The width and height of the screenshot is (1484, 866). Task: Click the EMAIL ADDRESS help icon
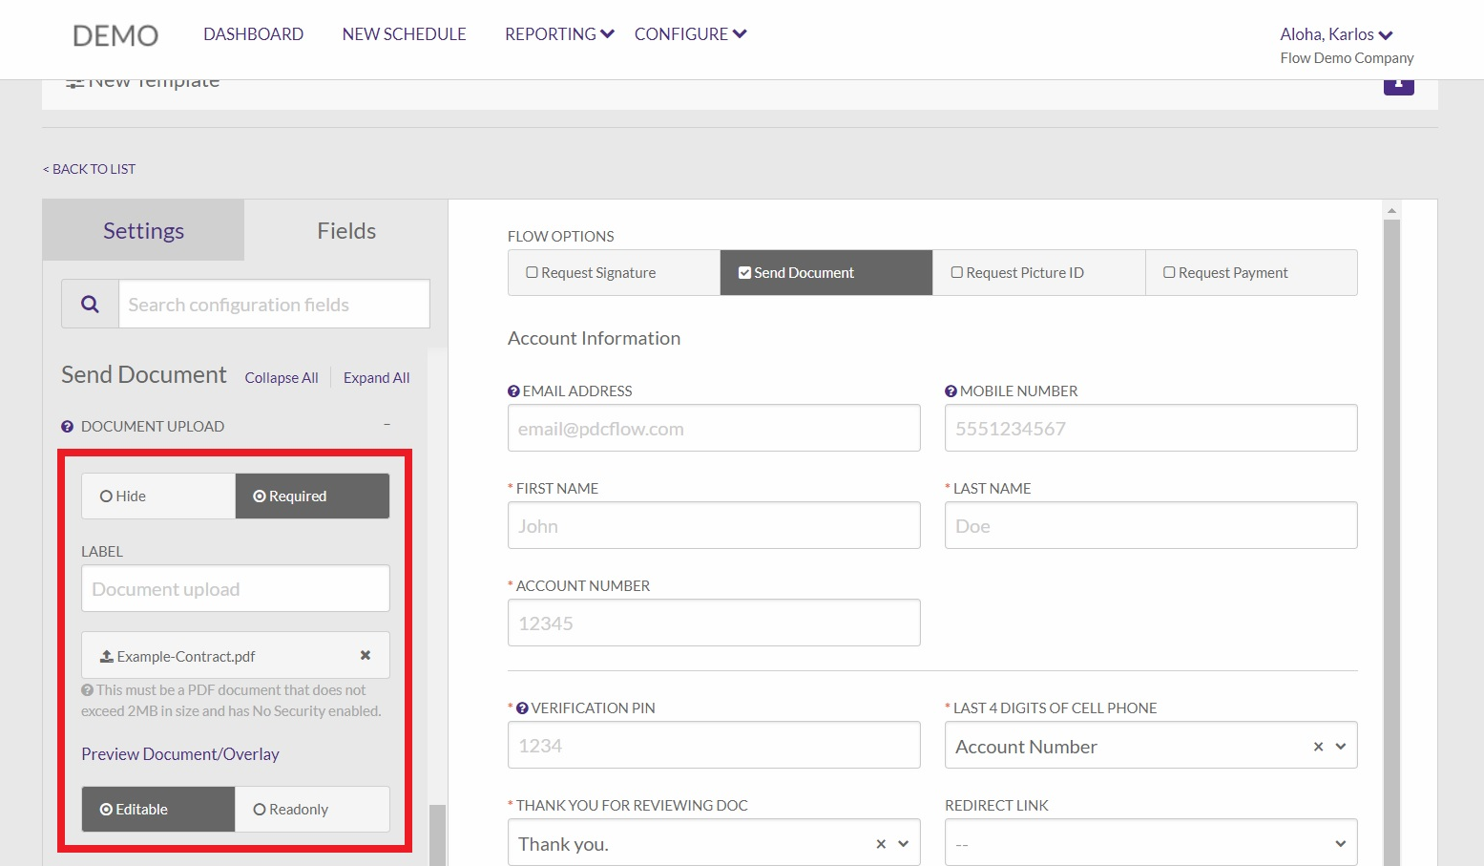(513, 391)
